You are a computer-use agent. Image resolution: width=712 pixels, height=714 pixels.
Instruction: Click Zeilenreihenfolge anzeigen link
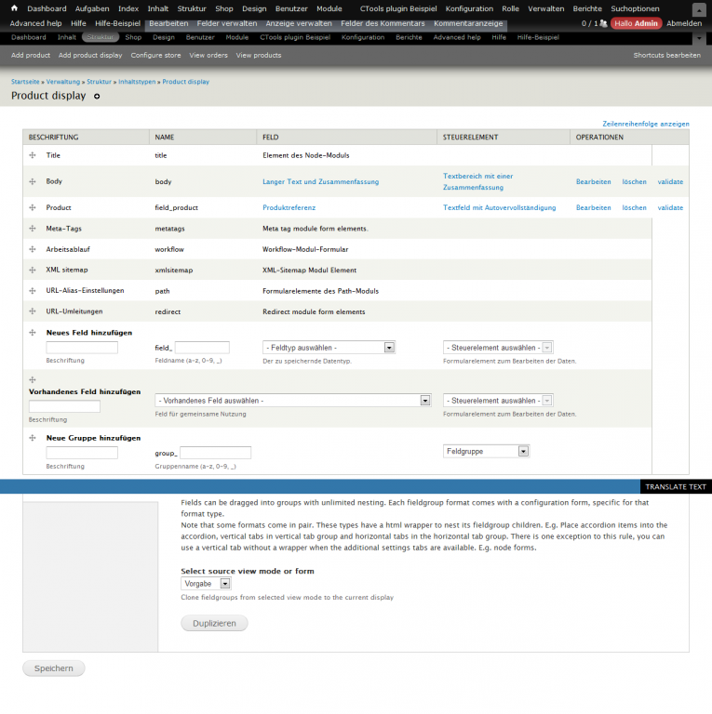coord(646,124)
